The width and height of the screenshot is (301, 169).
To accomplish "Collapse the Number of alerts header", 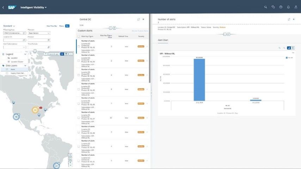I will click(x=225, y=34).
